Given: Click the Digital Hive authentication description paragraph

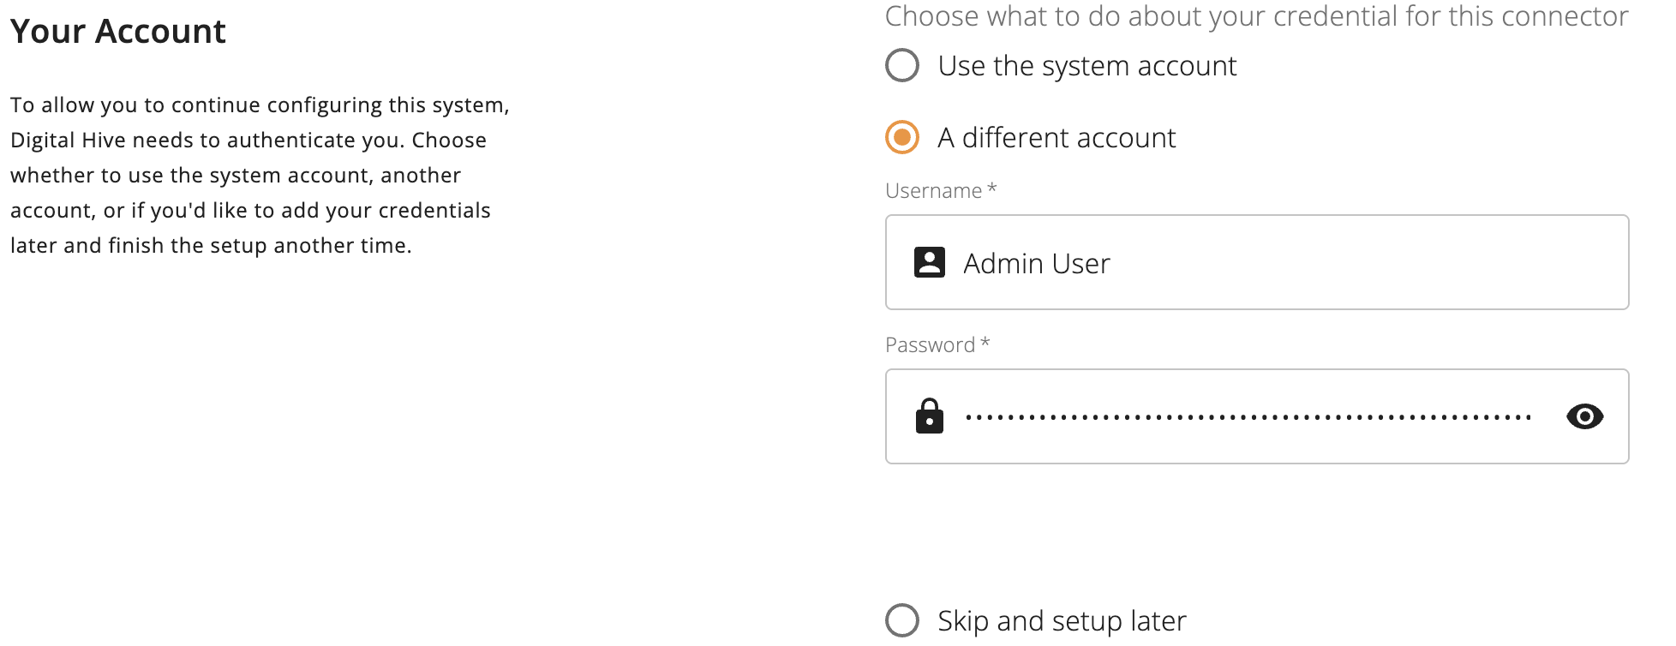Looking at the screenshot, I should tap(260, 175).
